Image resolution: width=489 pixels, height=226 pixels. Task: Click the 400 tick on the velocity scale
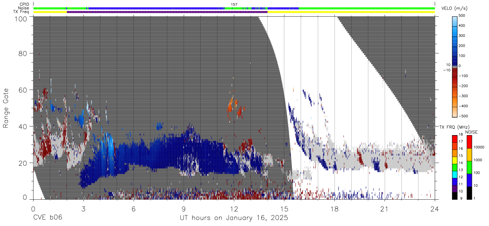462,26
